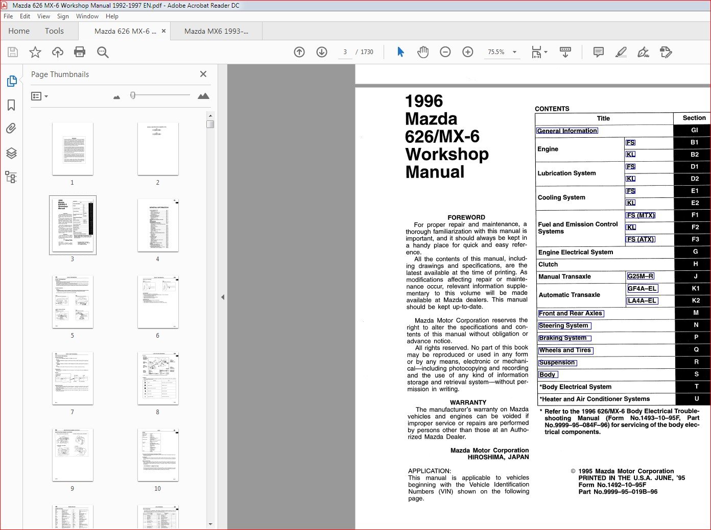Enlarge thumbnail size large mountain icon
Screen dimensions: 711x530
(203, 96)
